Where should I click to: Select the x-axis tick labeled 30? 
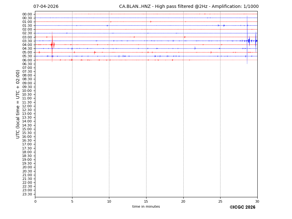[x=257, y=201]
